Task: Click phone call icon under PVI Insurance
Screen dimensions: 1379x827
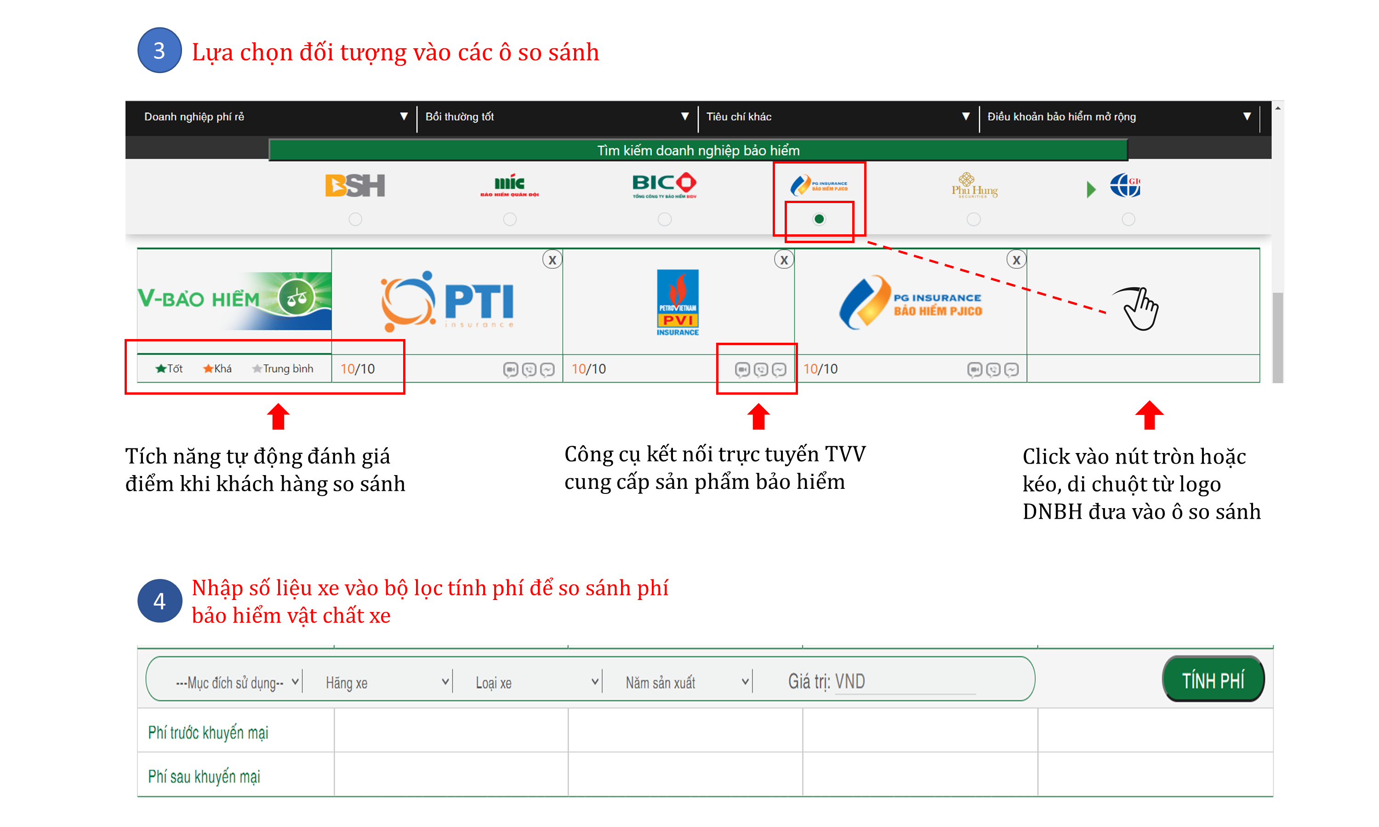Action: [760, 369]
